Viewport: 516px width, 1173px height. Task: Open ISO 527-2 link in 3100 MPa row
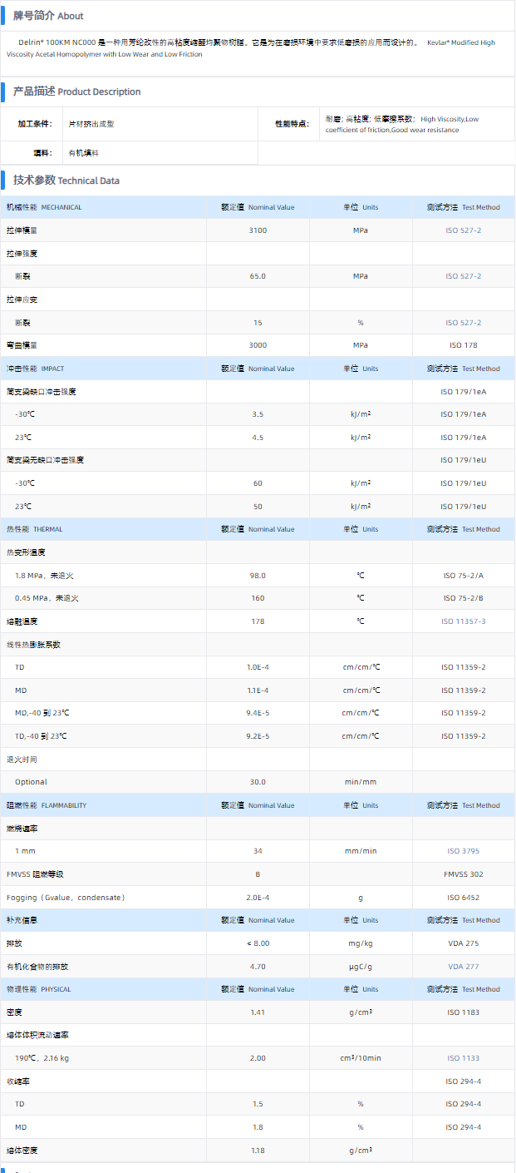pos(463,230)
